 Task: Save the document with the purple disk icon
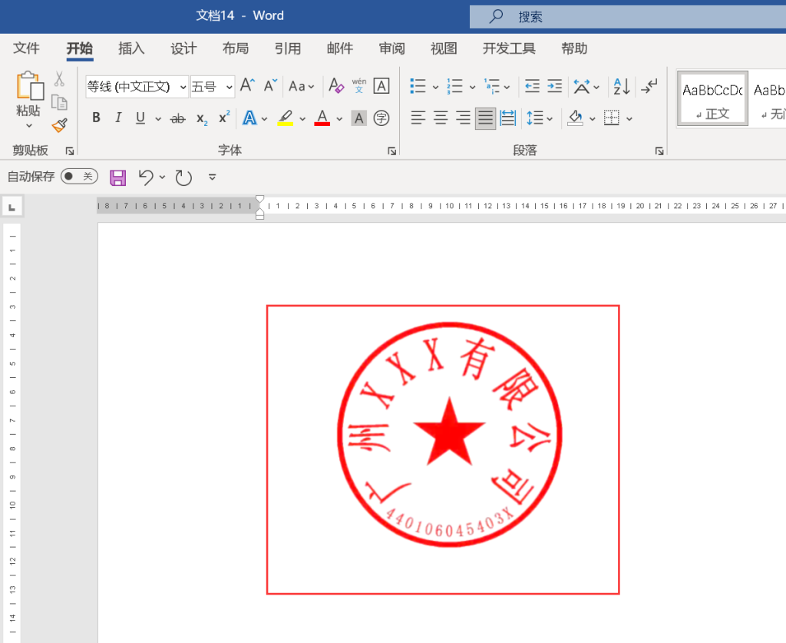point(117,177)
